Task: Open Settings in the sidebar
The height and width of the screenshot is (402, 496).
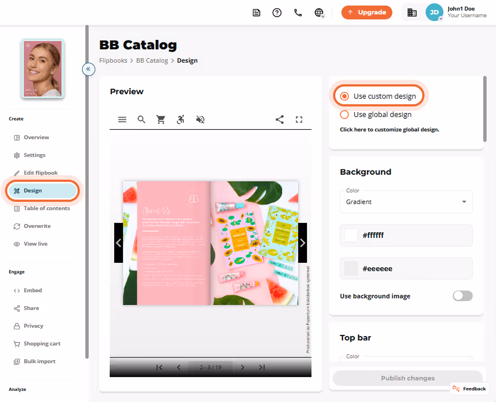Action: (34, 155)
